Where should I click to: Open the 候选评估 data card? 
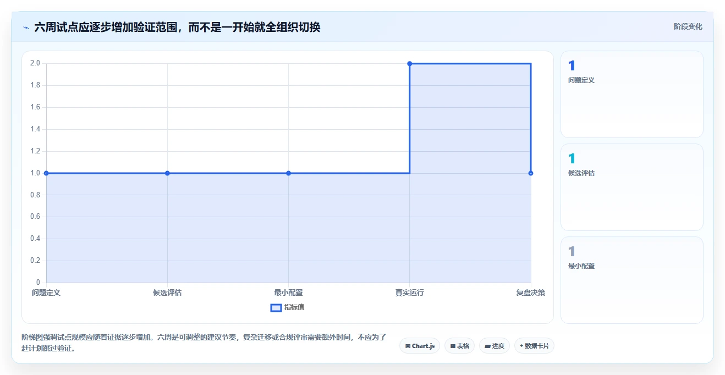[631, 187]
